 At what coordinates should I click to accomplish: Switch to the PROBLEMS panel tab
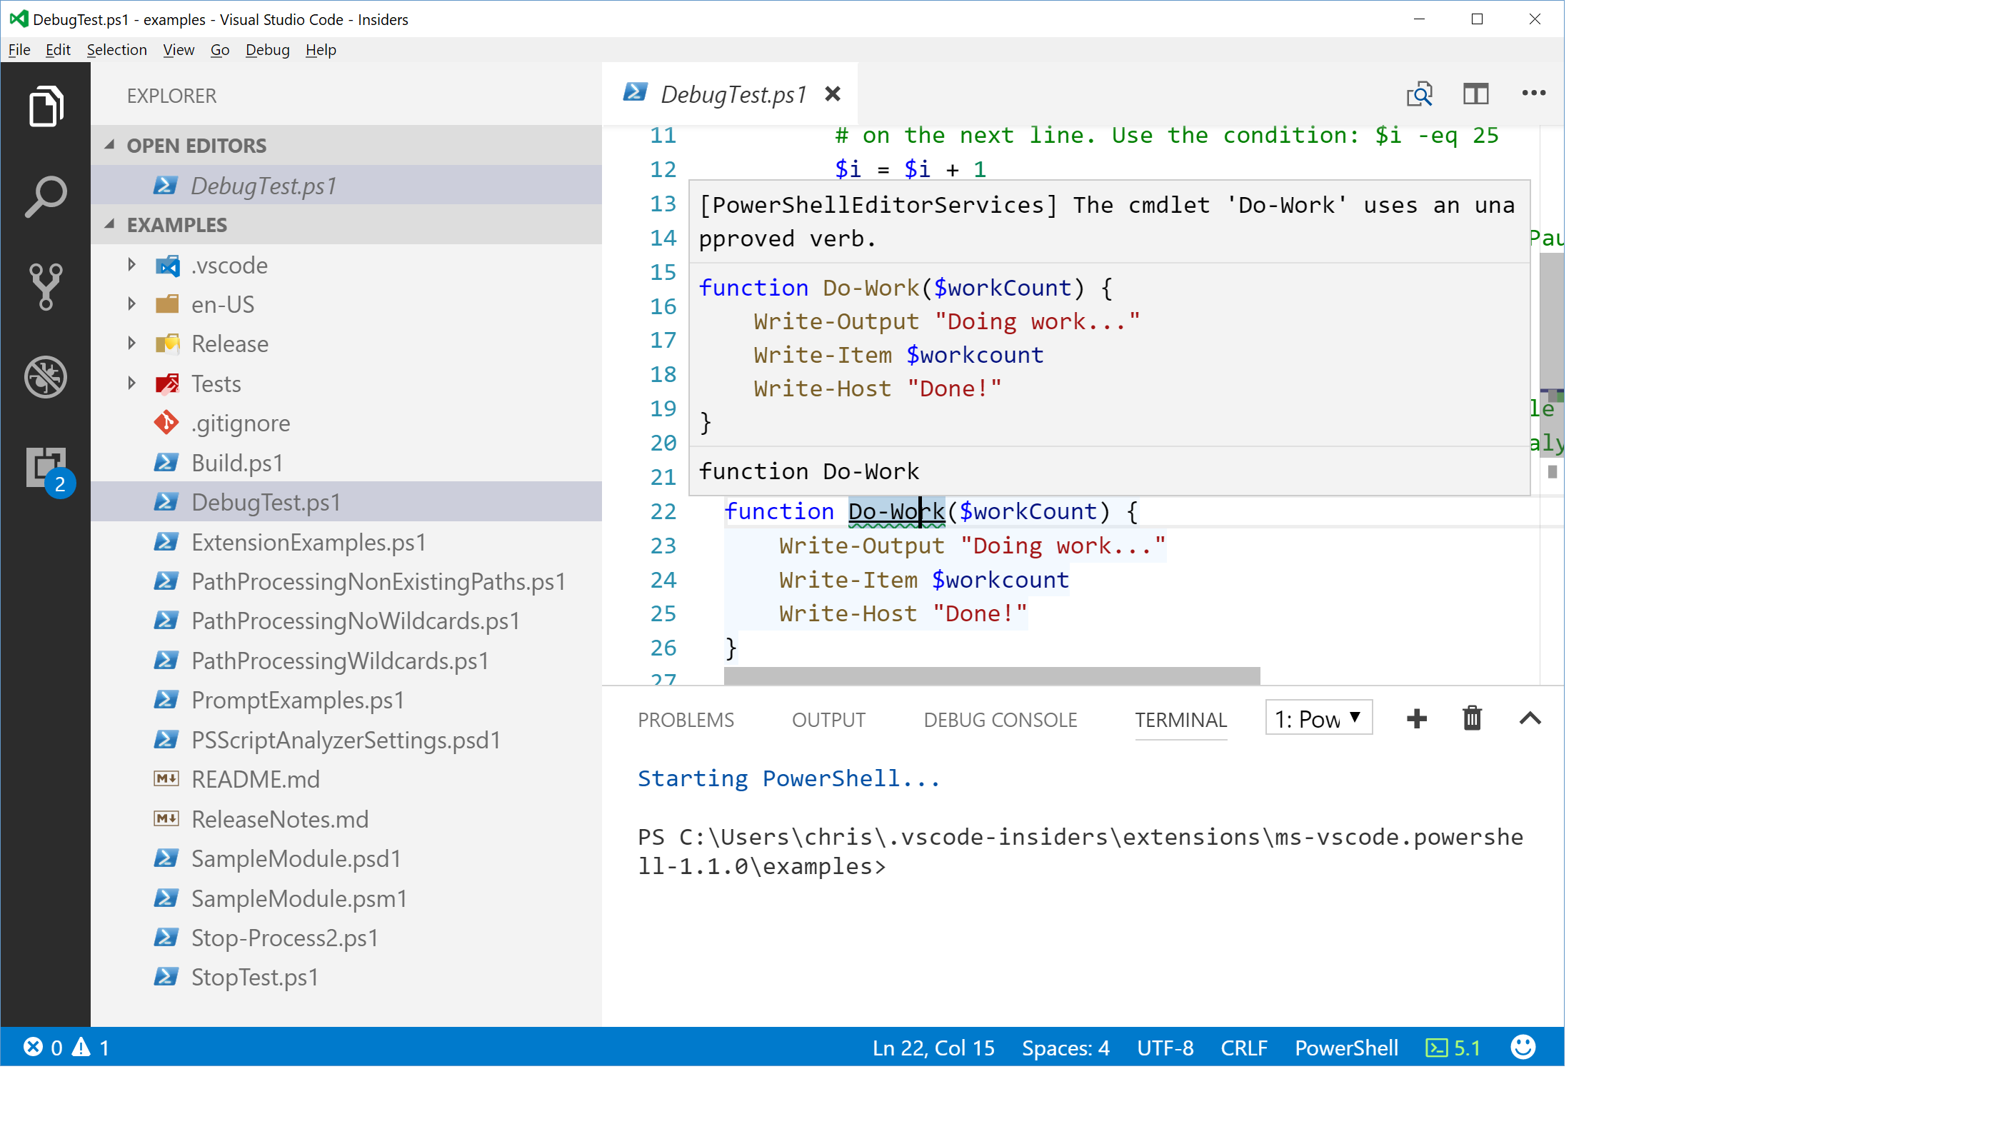(686, 720)
